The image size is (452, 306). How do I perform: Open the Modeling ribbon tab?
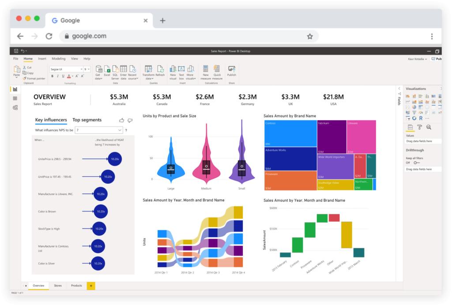pyautogui.click(x=59, y=59)
